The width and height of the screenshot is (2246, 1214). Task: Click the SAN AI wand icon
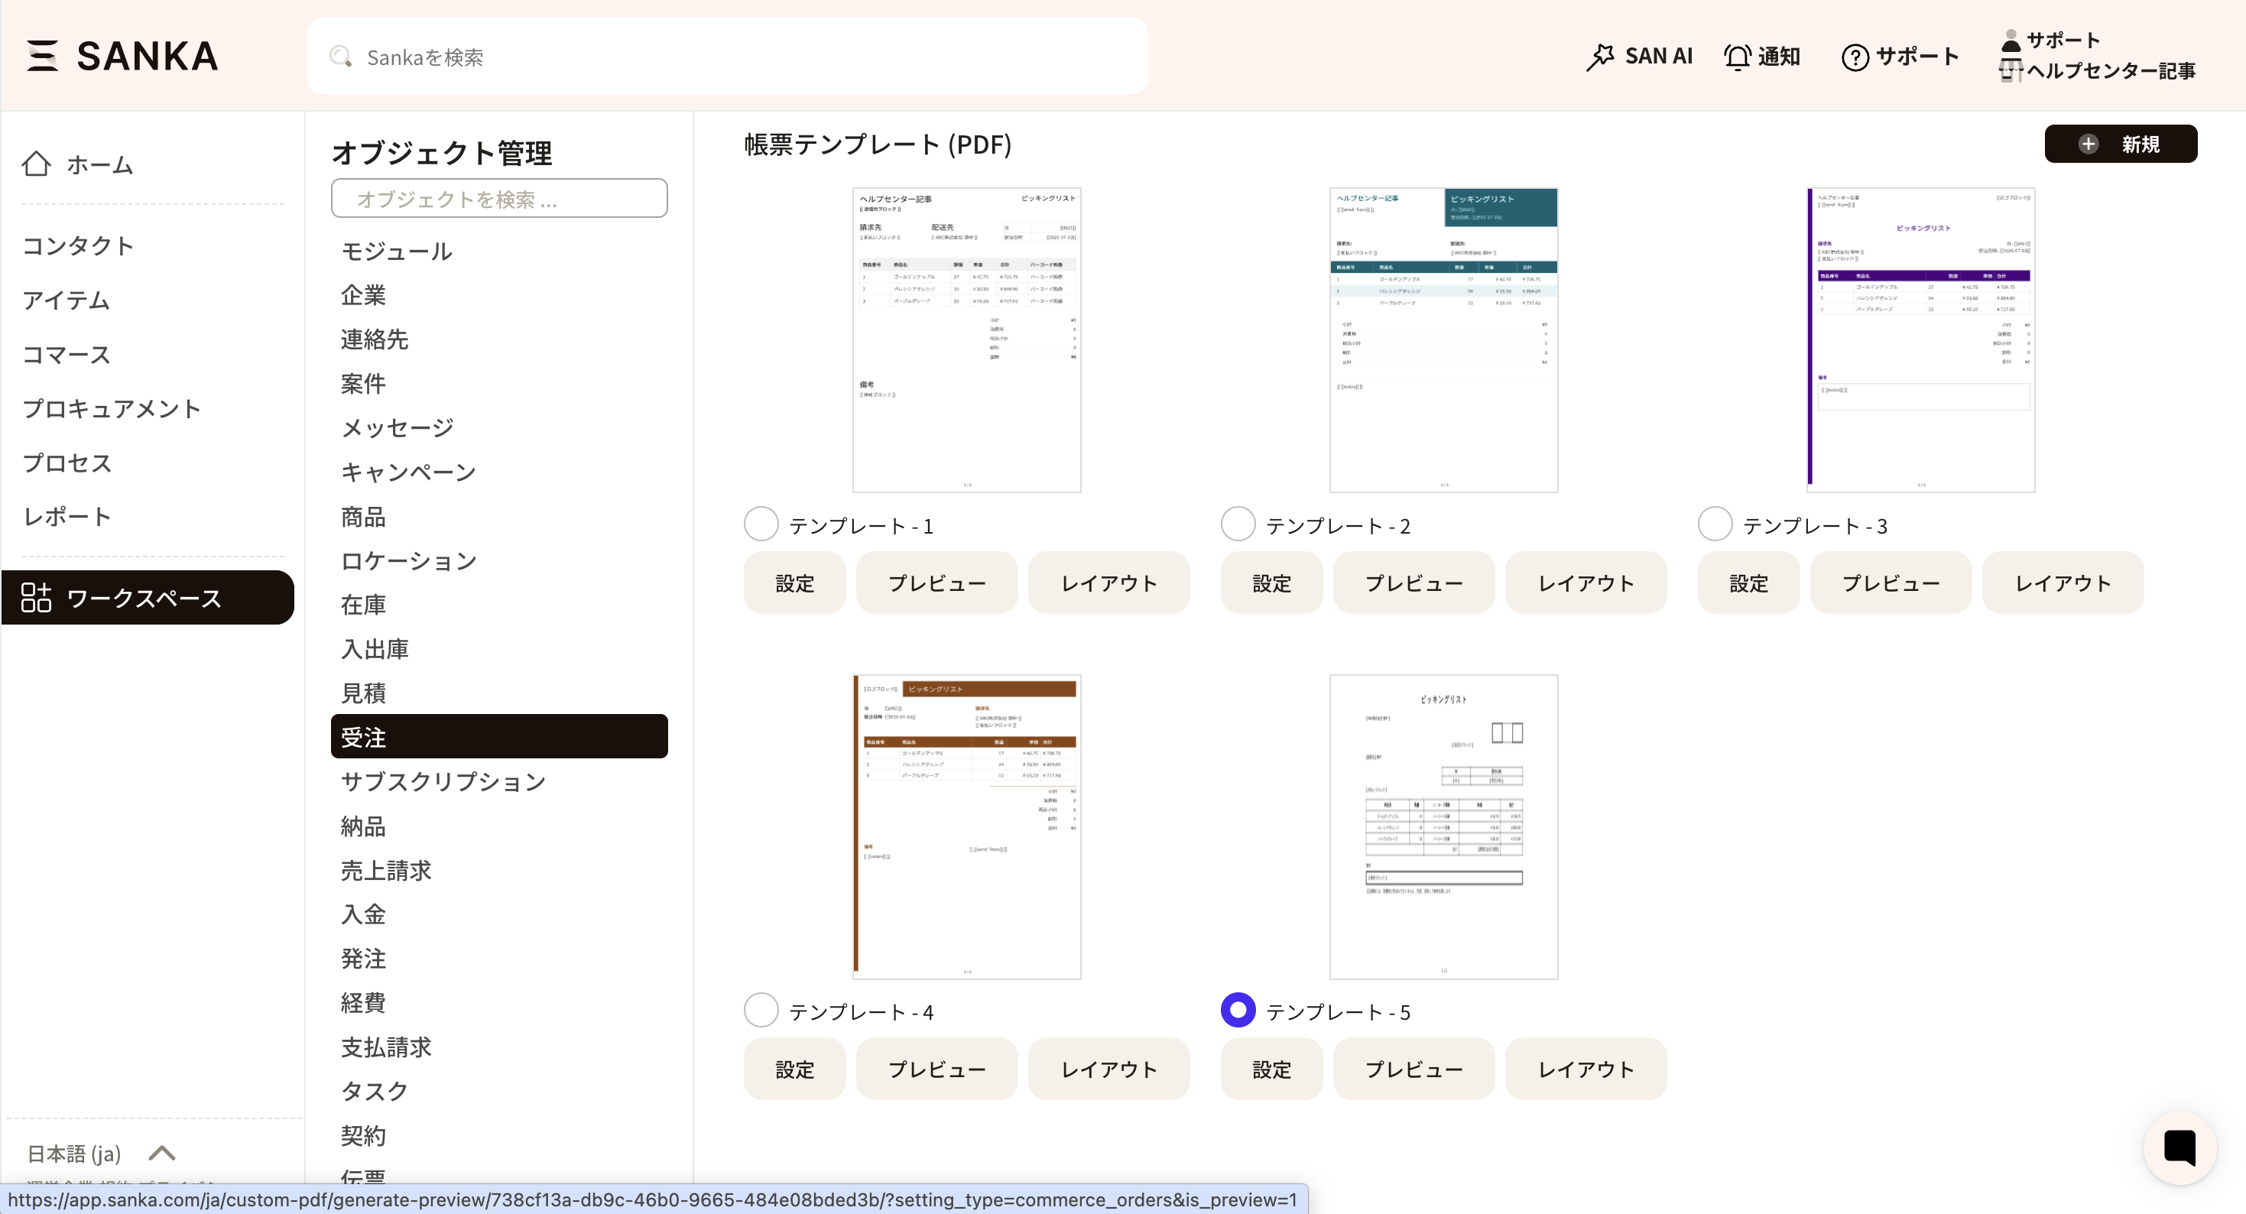click(1600, 57)
